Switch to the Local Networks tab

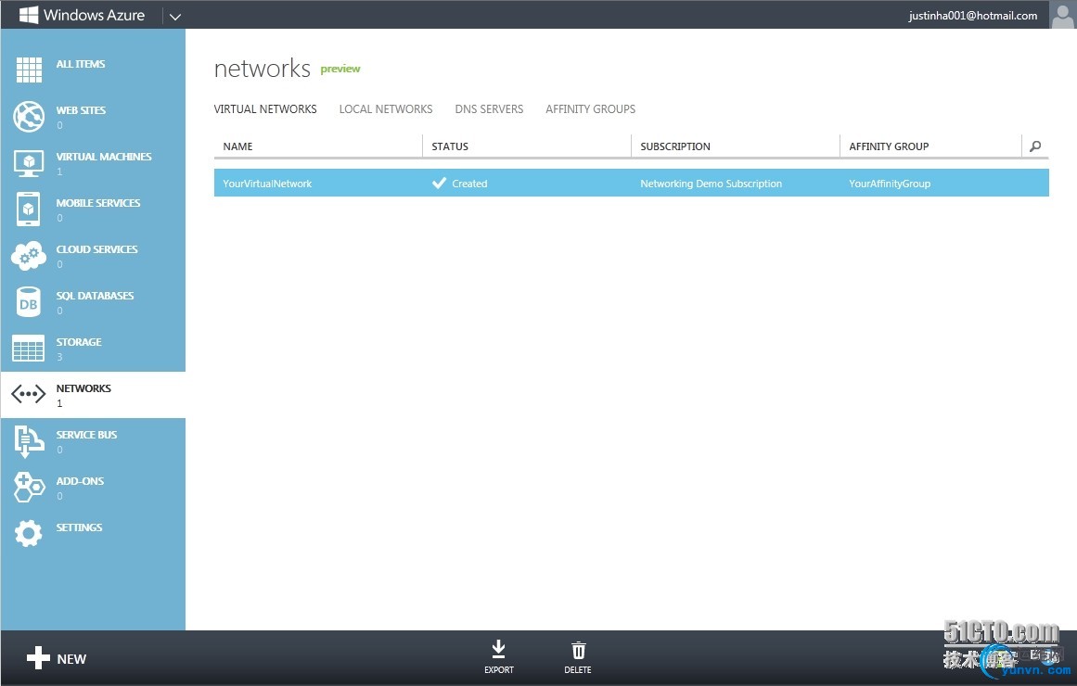pyautogui.click(x=386, y=109)
